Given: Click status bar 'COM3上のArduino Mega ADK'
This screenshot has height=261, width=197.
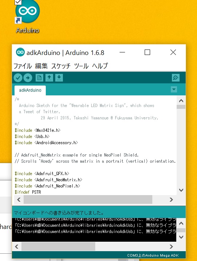Looking at the screenshot, I should tap(153, 255).
